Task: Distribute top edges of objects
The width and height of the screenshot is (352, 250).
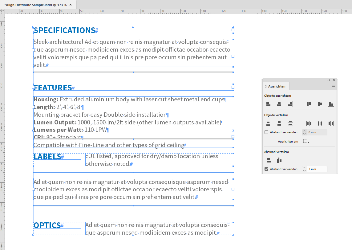Action: coord(268,123)
